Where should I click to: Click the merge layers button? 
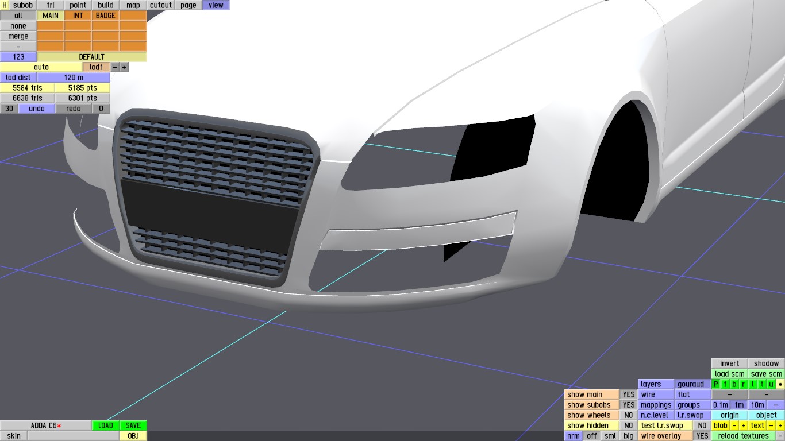click(x=18, y=36)
